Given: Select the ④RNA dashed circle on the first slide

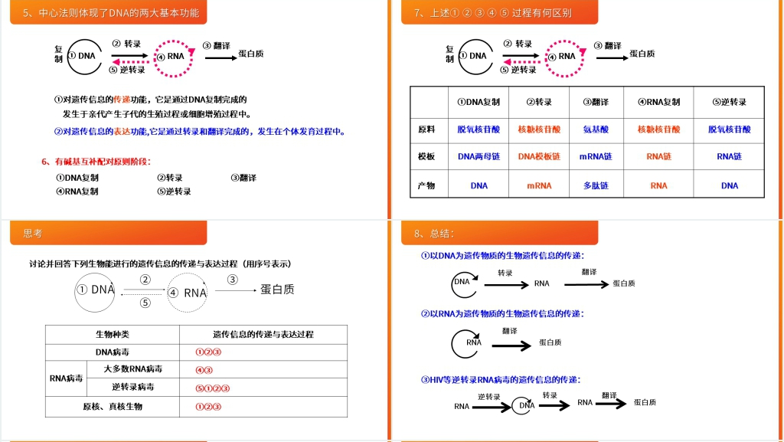Looking at the screenshot, I should (x=174, y=57).
